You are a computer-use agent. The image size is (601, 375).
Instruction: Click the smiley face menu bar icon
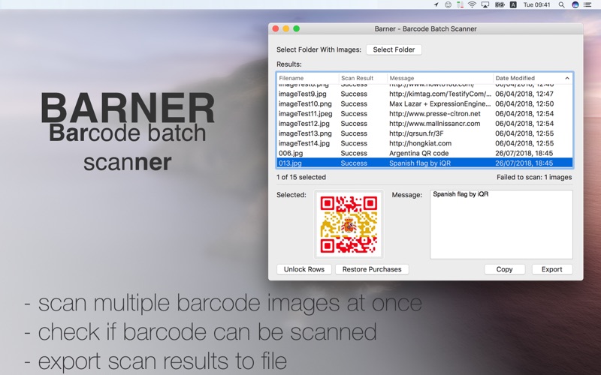click(x=448, y=4)
